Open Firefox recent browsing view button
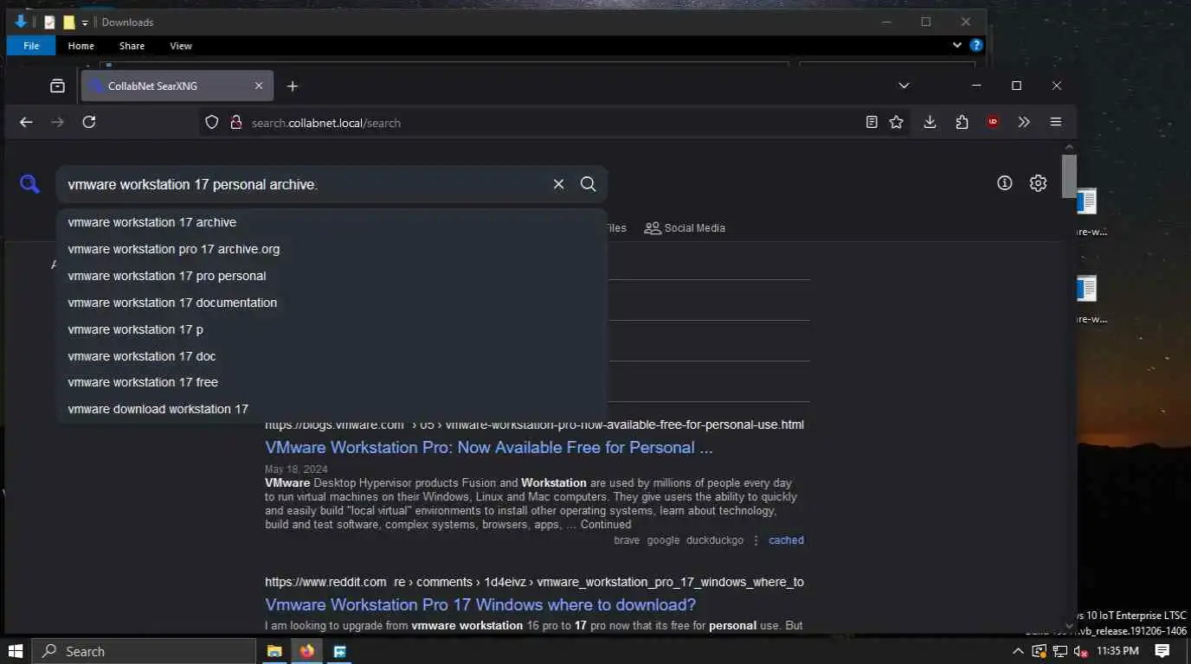1191x664 pixels. tap(57, 86)
